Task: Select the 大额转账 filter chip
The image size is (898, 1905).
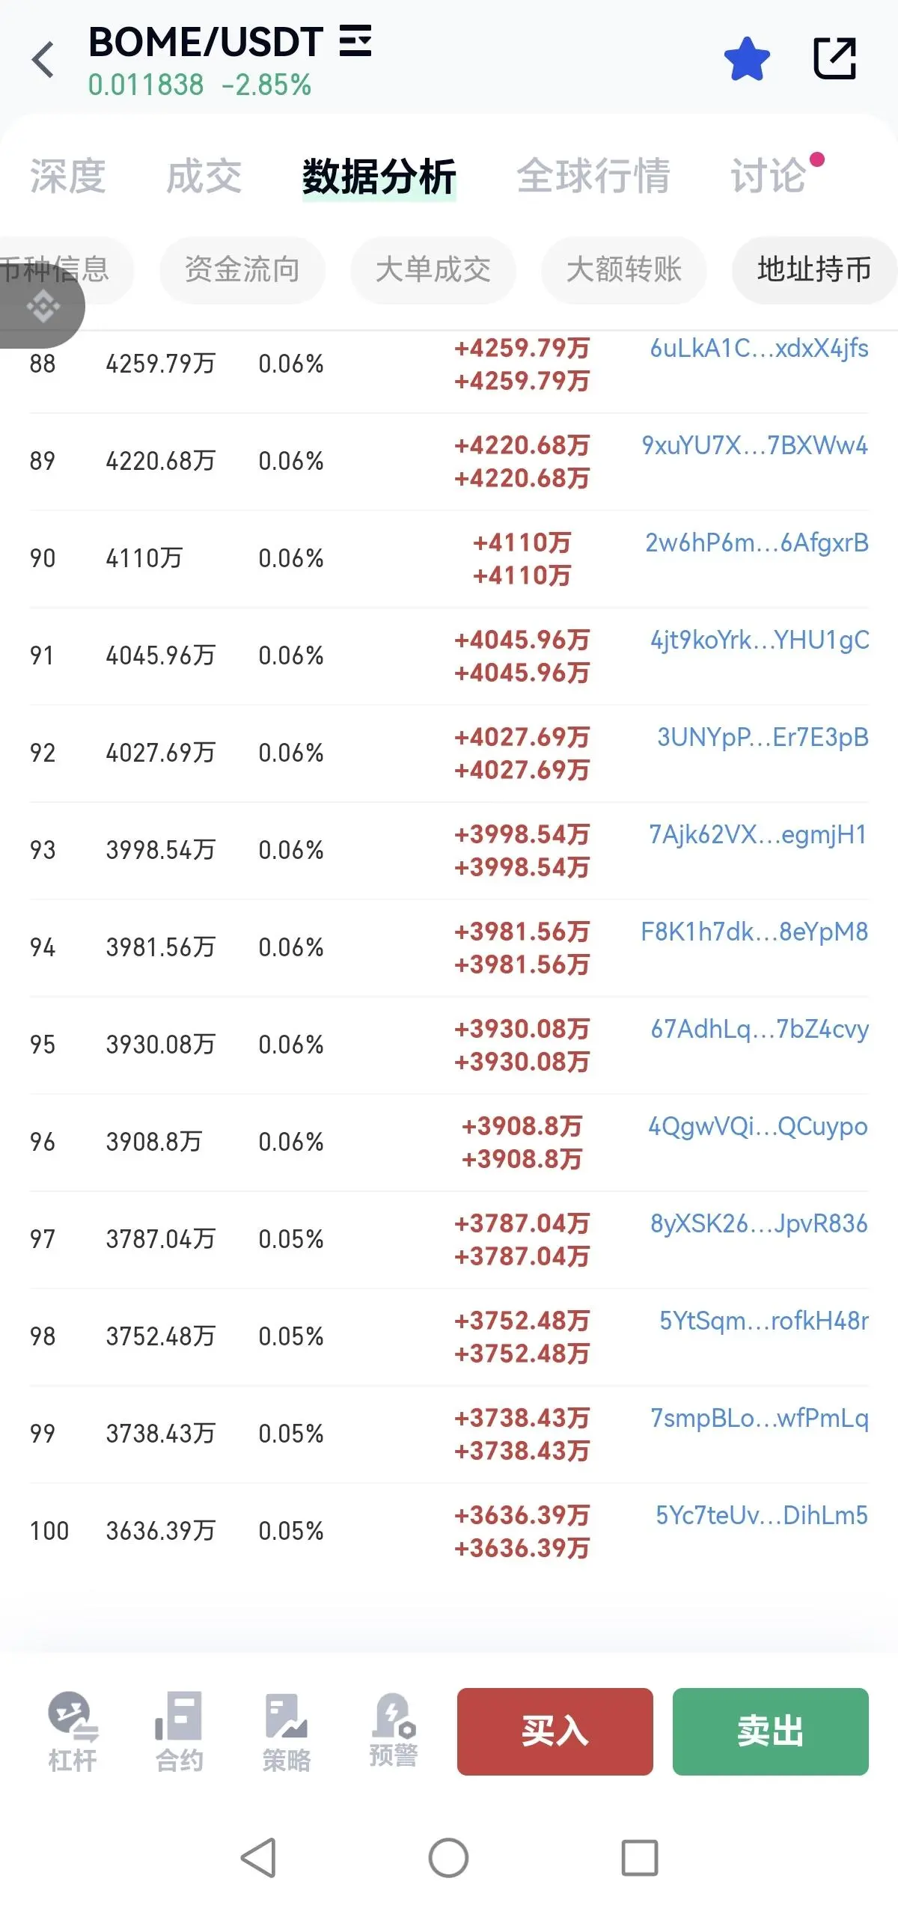Action: tap(623, 269)
